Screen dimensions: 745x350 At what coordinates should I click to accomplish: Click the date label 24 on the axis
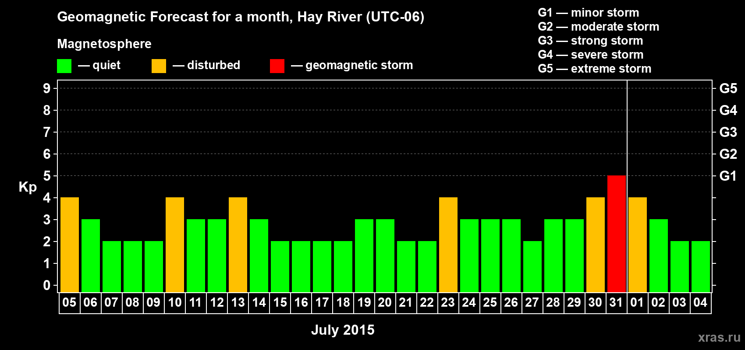(469, 303)
